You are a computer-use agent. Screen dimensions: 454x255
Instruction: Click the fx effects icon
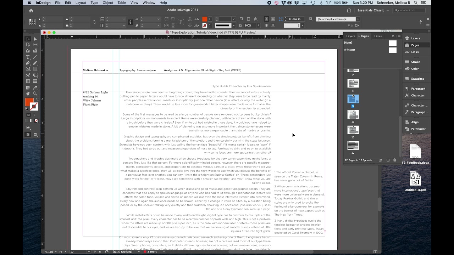[256, 19]
